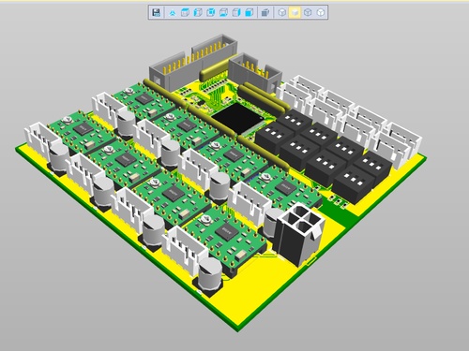Switch to the isometric home view
Viewport: 469px width, 351px height.
(173, 12)
